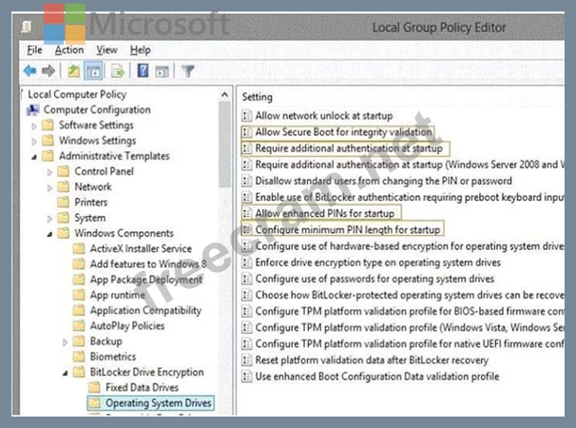Select Local Computer Policy root node
This screenshot has height=428, width=576.
pos(77,94)
